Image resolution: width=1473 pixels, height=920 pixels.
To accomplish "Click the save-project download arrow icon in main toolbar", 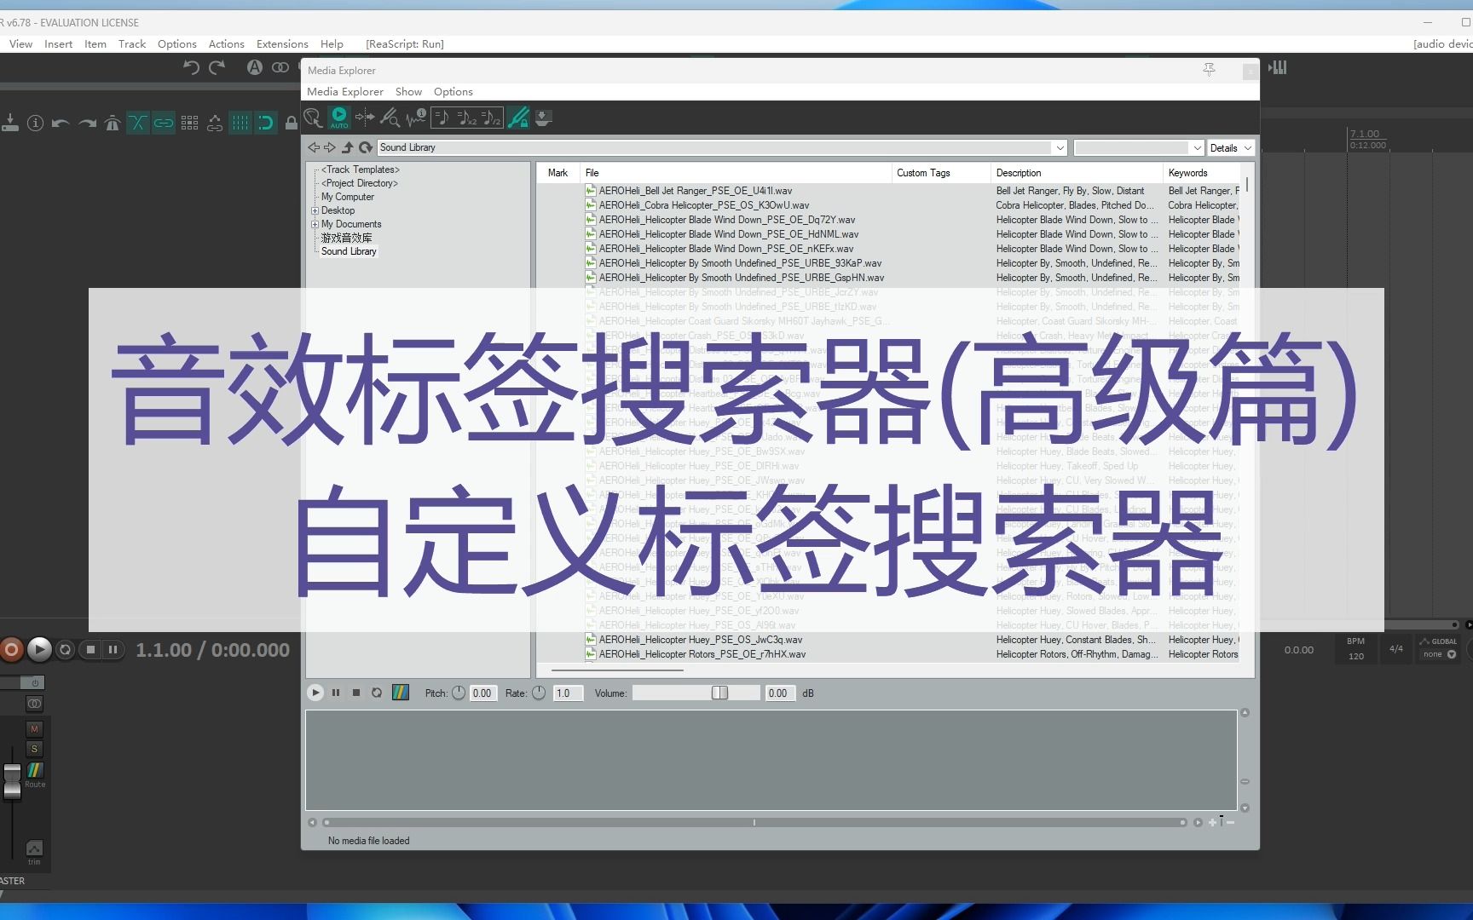I will [10, 123].
